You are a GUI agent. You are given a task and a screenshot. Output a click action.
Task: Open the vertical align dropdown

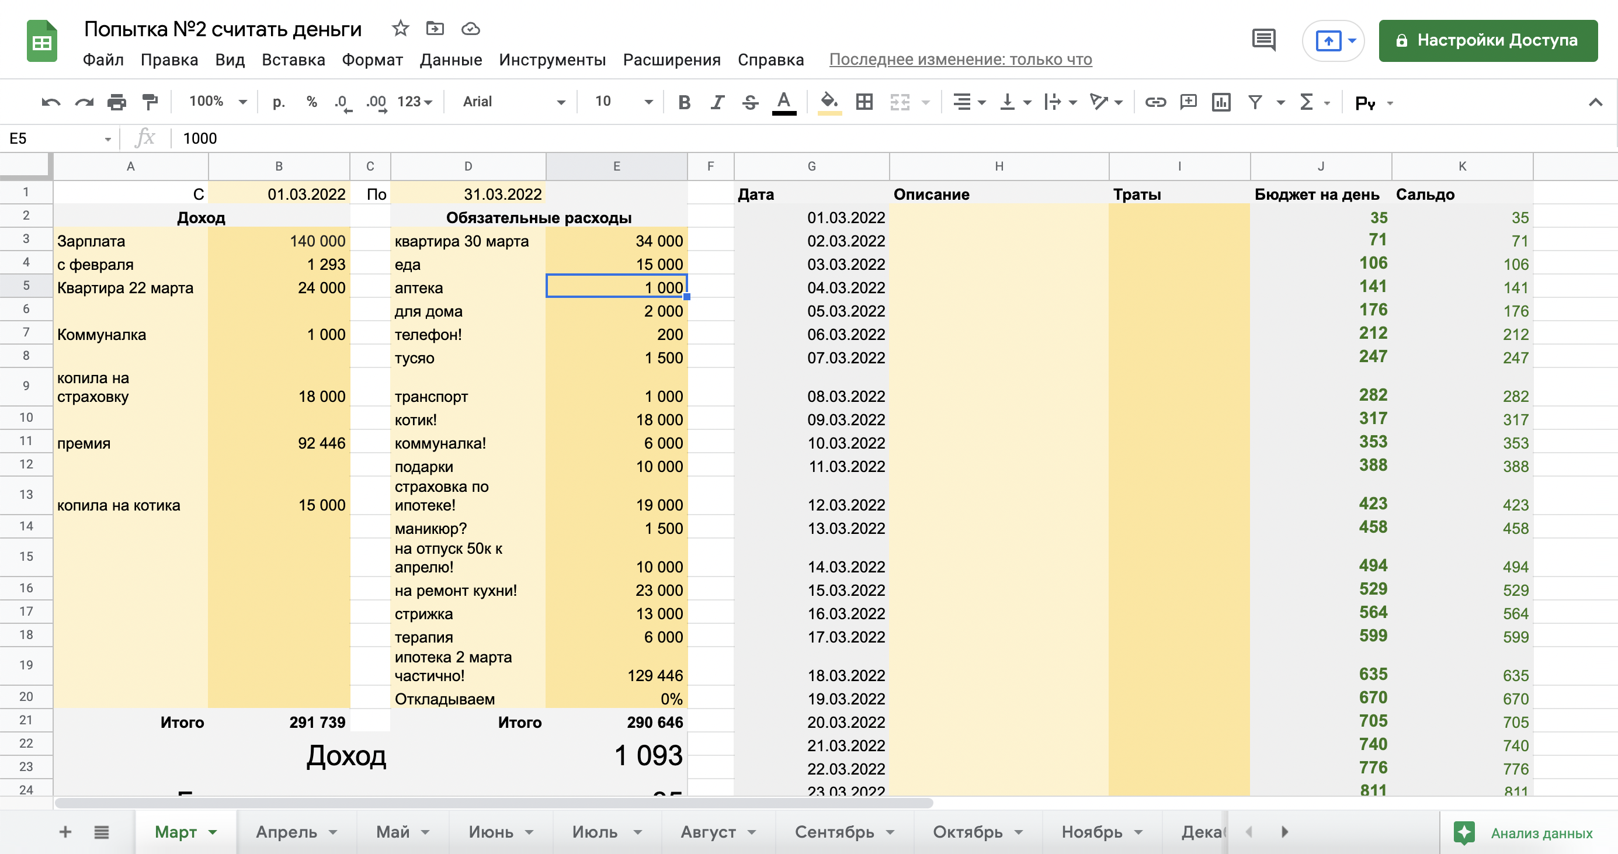(x=1015, y=102)
